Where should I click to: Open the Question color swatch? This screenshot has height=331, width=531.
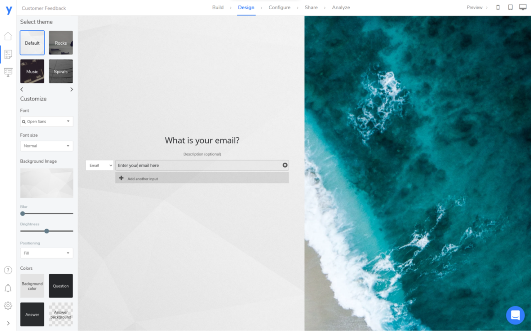pyautogui.click(x=61, y=286)
